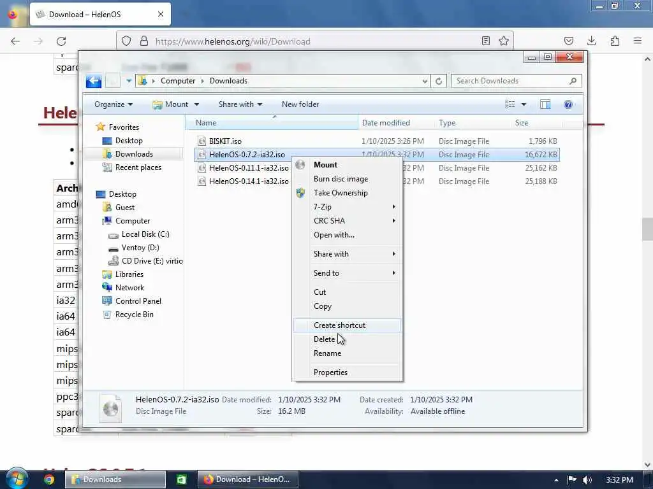The height and width of the screenshot is (489, 653).
Task: Open address bar history dropdown arrow
Action: (x=424, y=81)
